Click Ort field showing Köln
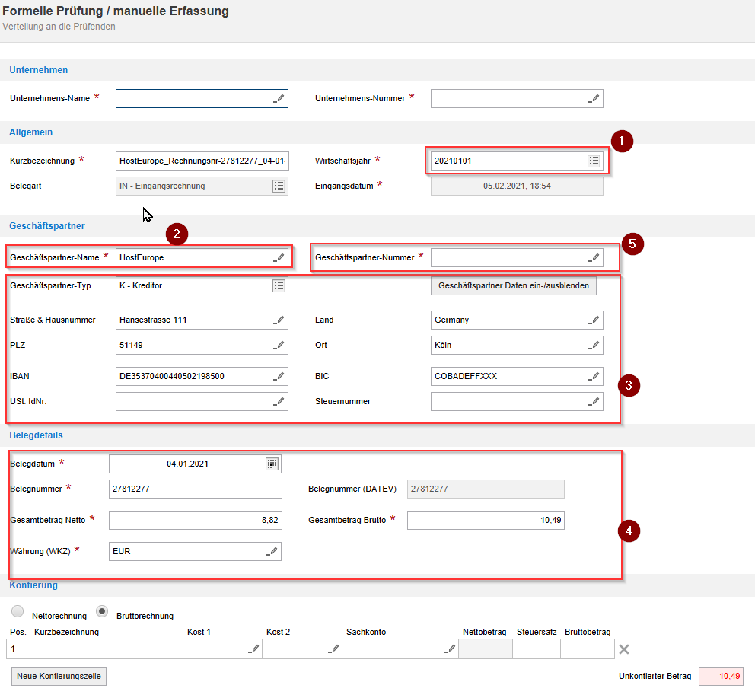Screen dimensions: 755x698 click(x=517, y=345)
